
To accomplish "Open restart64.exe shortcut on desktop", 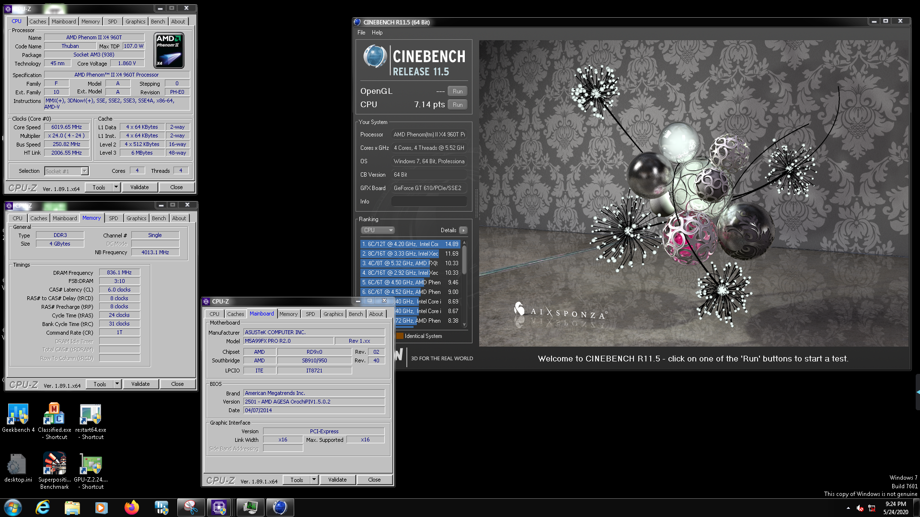I will point(91,420).
